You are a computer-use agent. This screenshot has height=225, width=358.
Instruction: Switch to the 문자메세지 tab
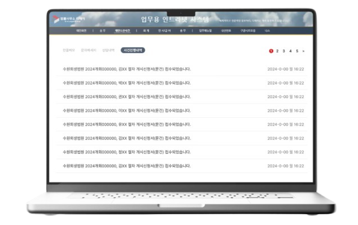point(89,50)
